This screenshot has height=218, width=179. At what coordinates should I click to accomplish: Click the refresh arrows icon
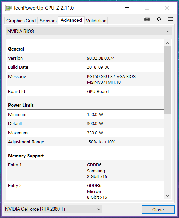(x=159, y=19)
